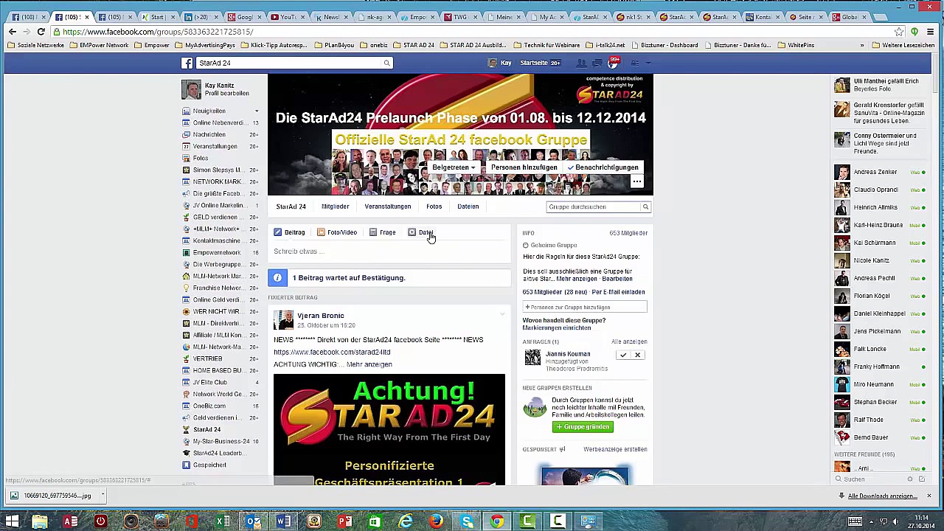Screen dimensions: 944x531
Task: Click the Gruppe durchsuchen search field
Action: [x=592, y=207]
